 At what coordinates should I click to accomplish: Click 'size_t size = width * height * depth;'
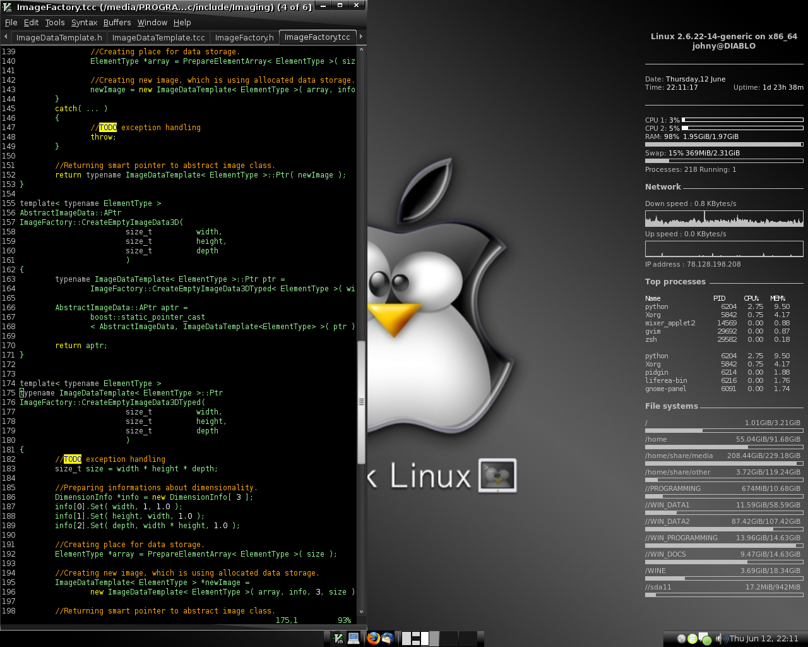click(x=136, y=469)
